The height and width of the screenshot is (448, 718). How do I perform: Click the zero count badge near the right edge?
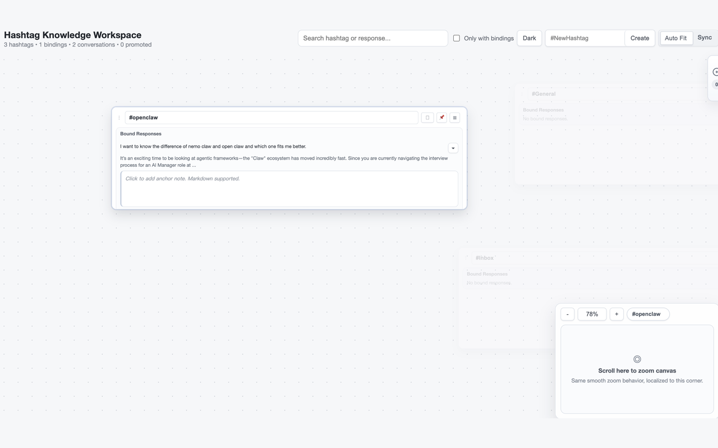coord(716,84)
